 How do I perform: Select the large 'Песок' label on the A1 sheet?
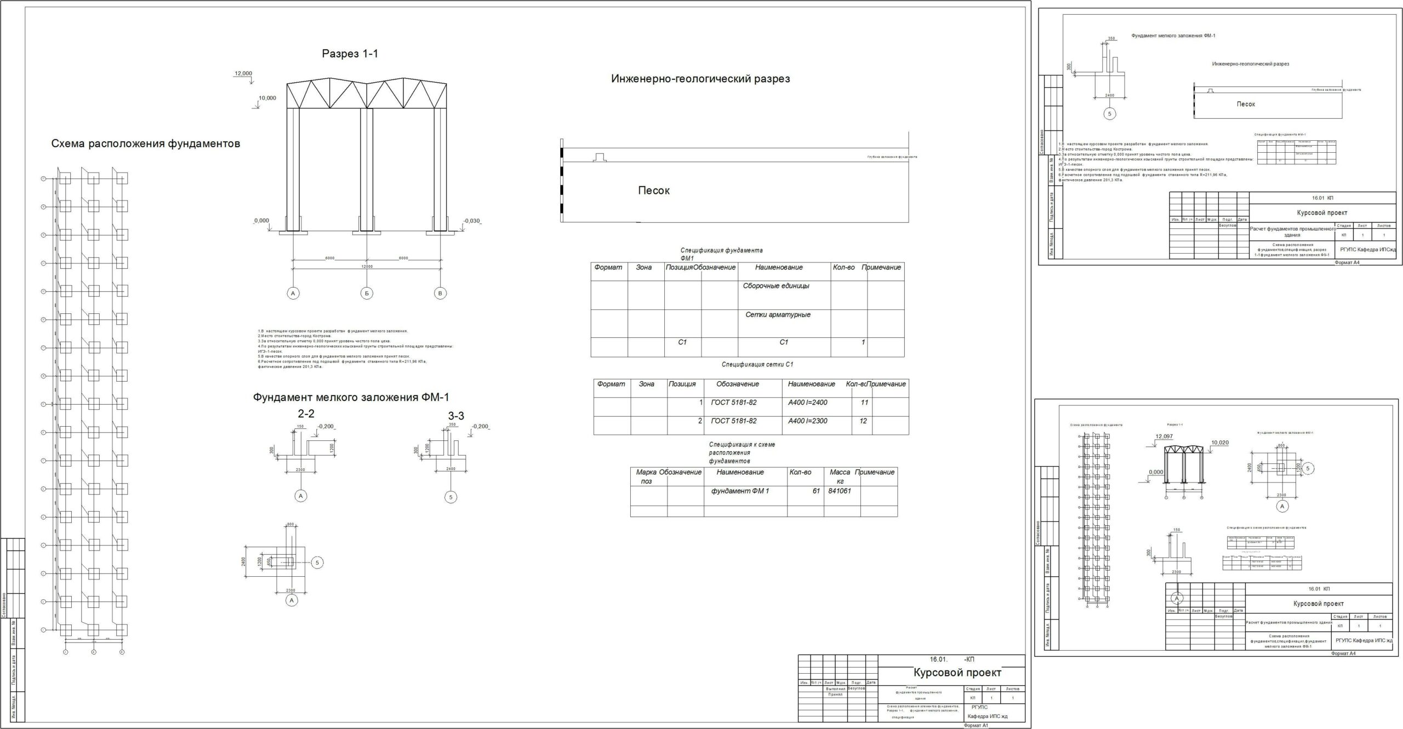654,191
